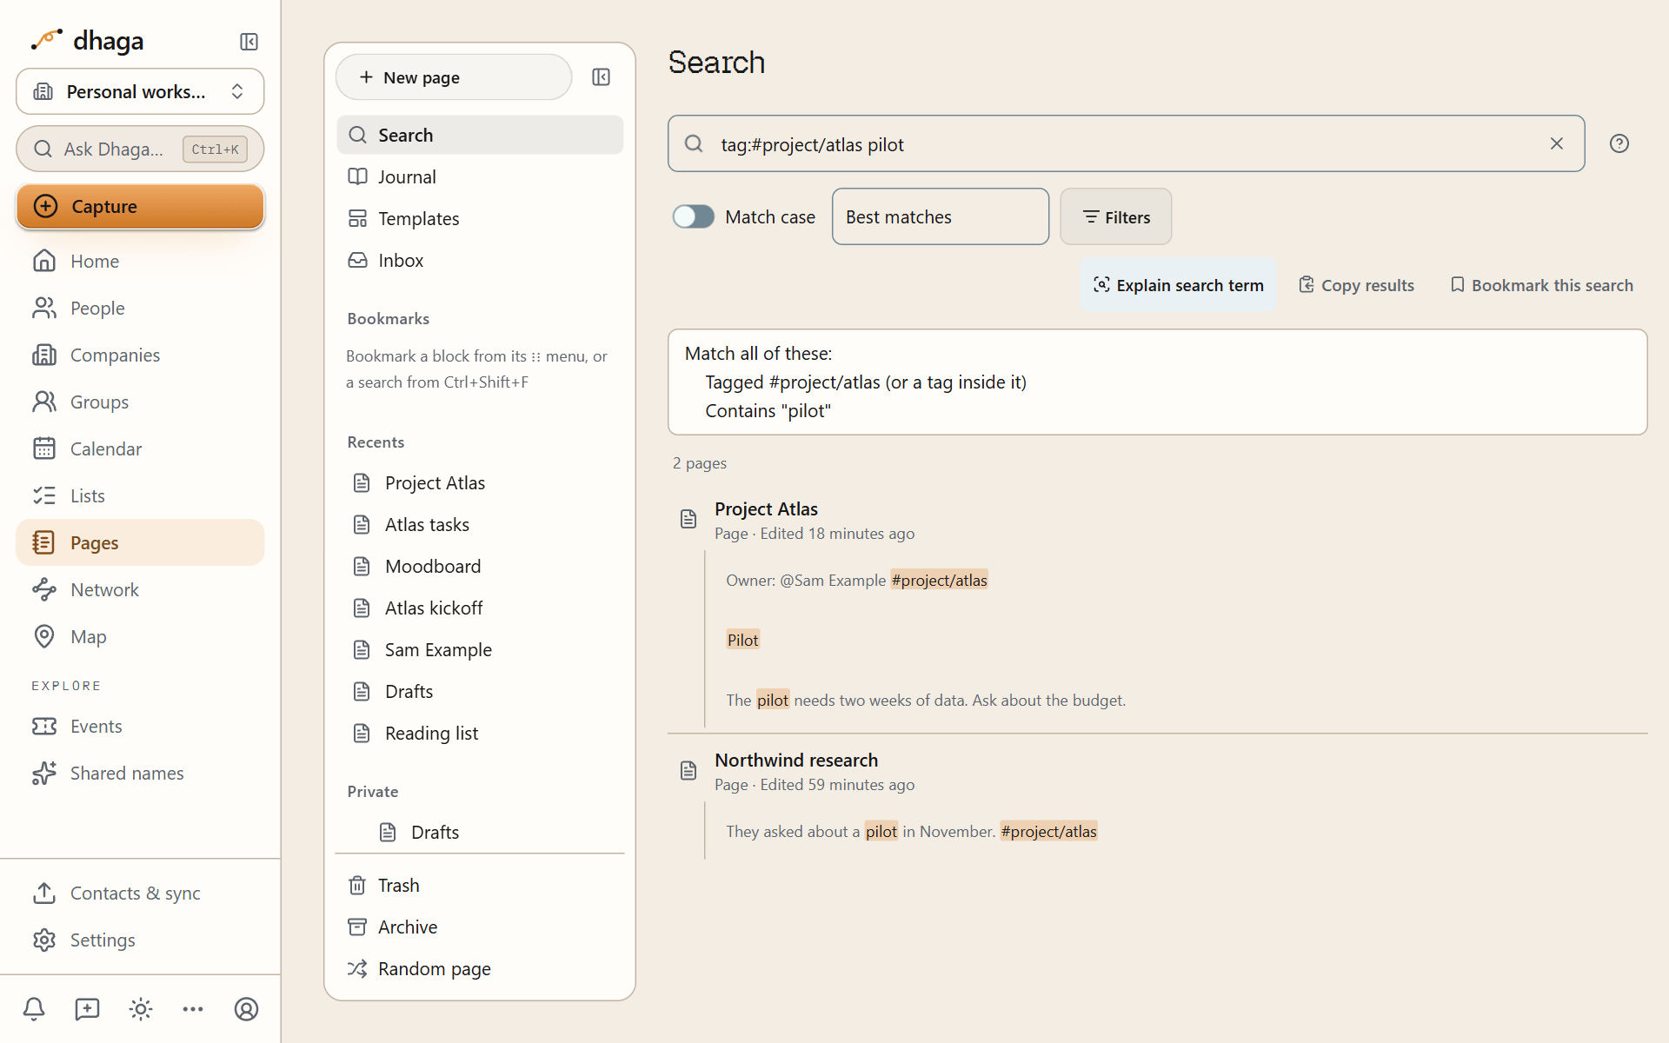Image resolution: width=1669 pixels, height=1043 pixels.
Task: Click the dhaga logo
Action: 87,41
